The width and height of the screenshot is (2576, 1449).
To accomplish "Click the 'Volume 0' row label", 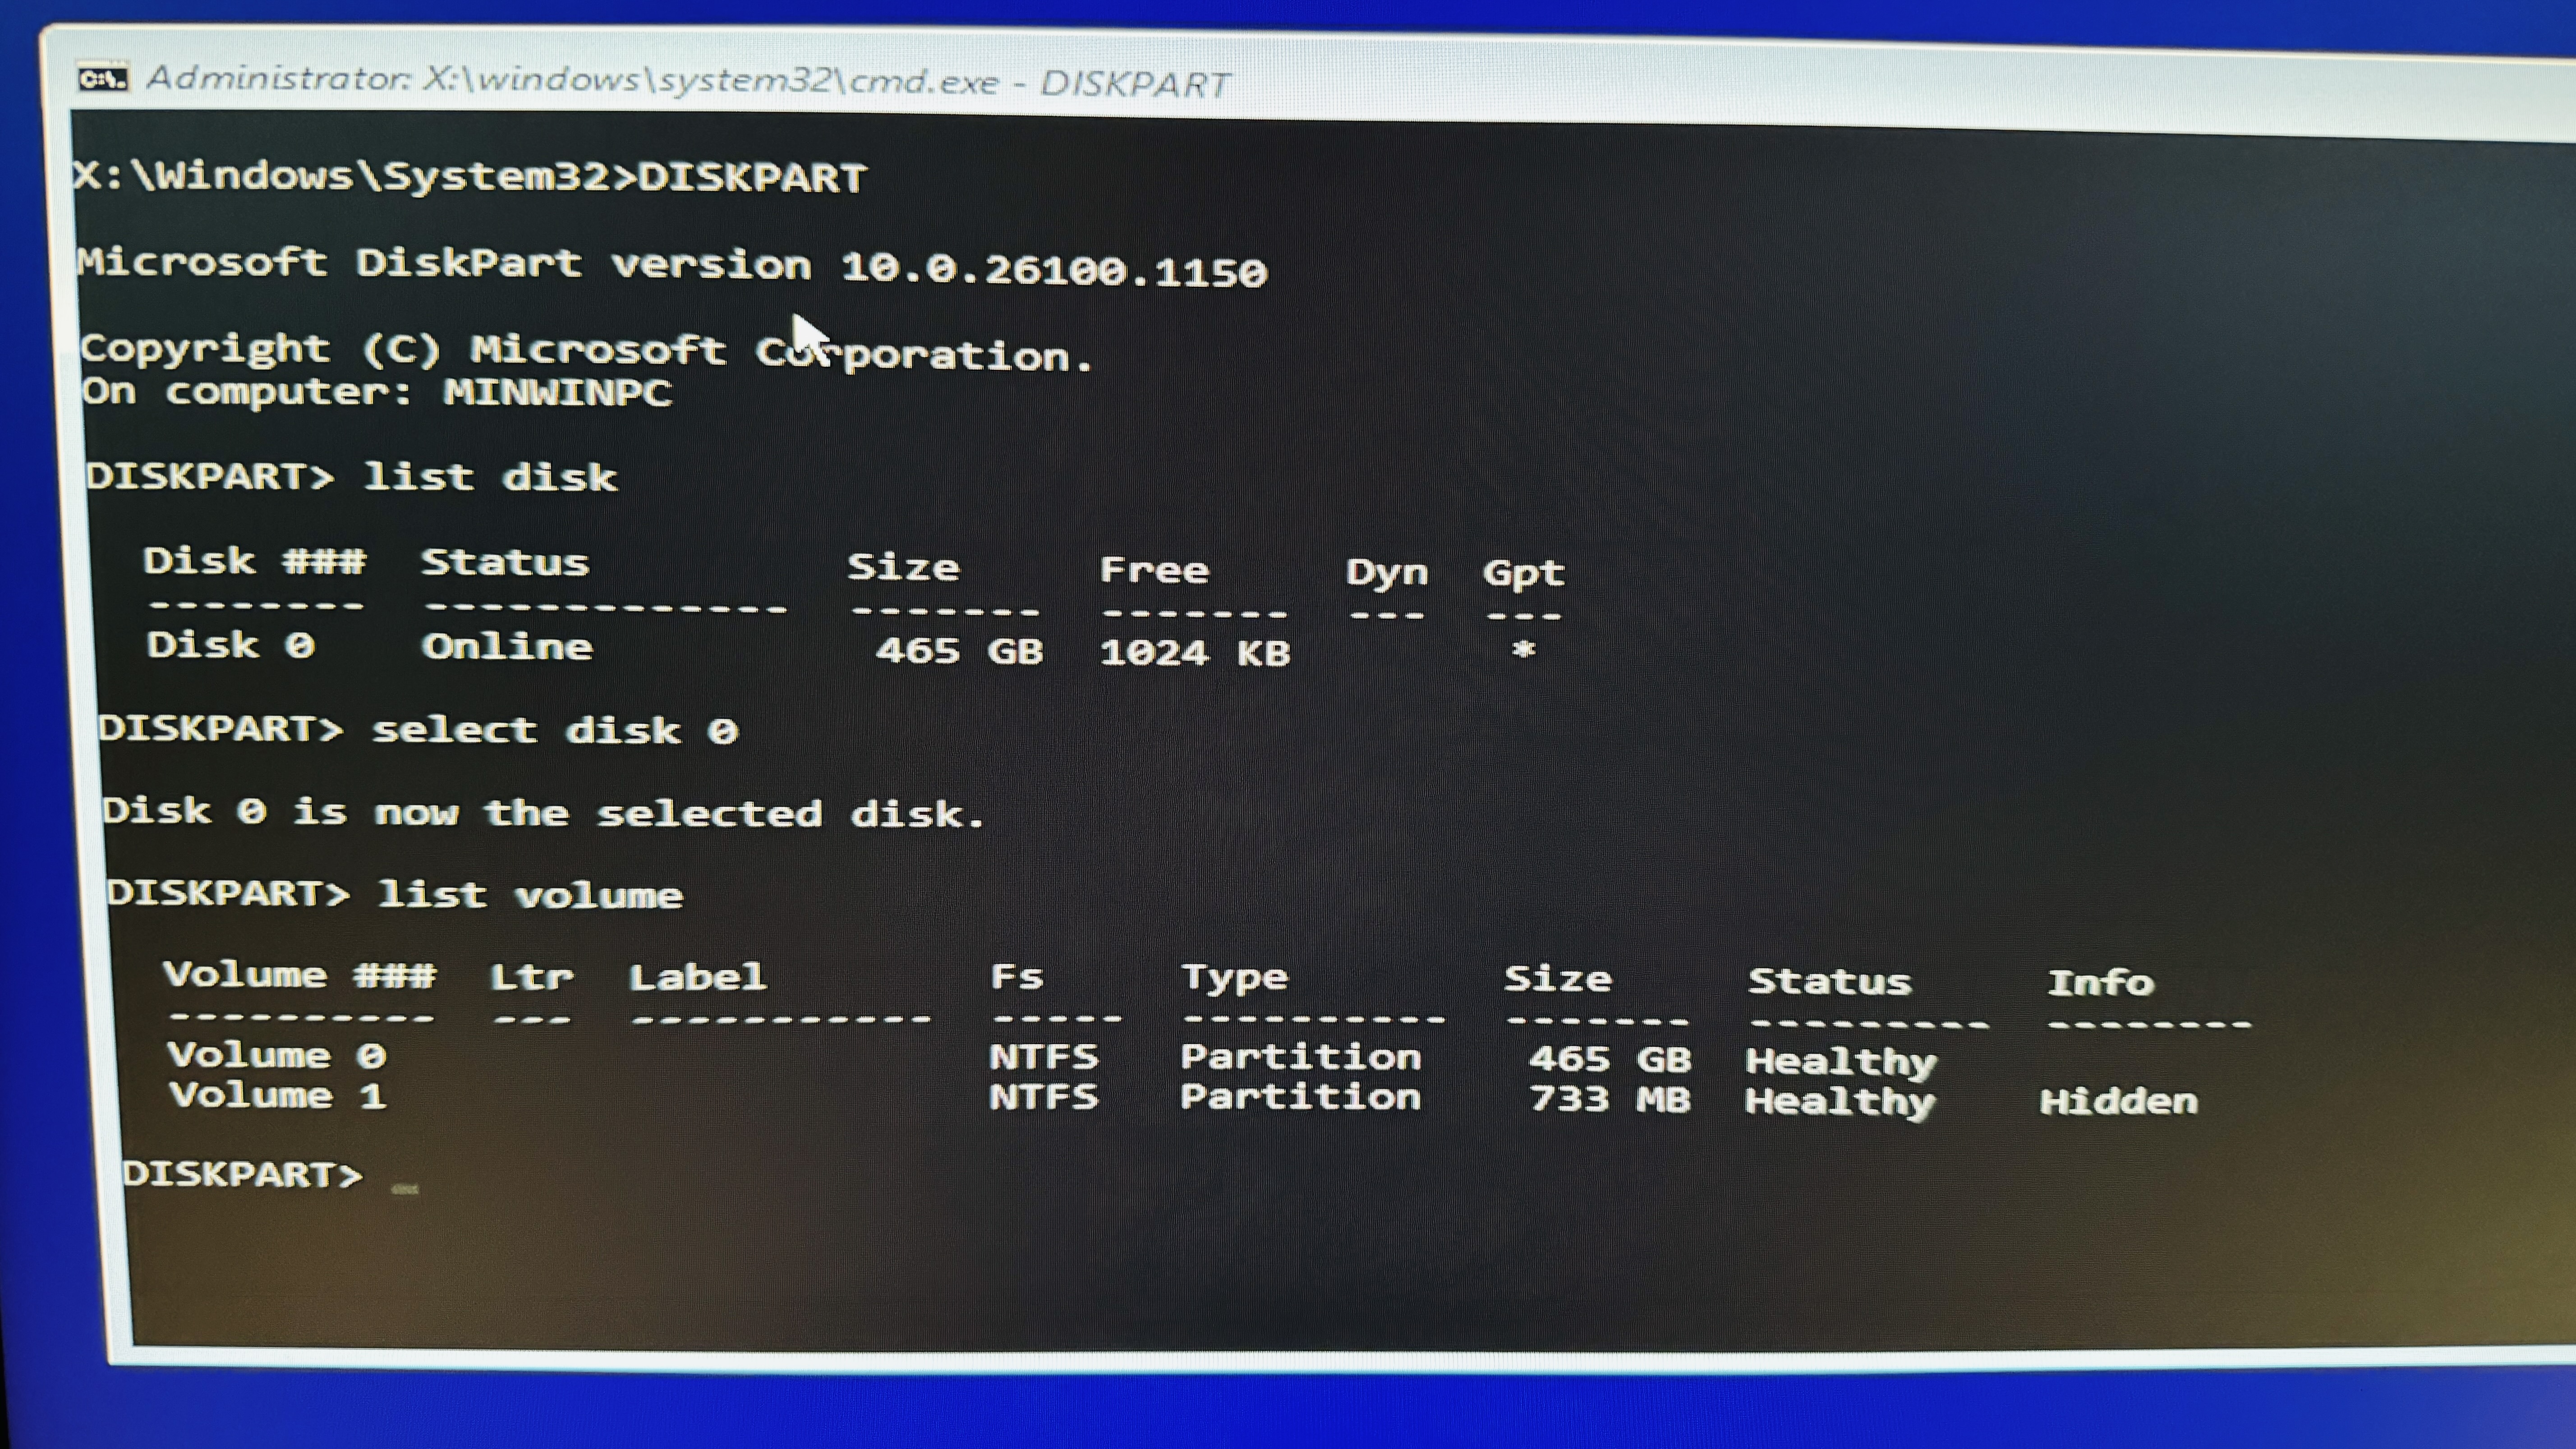I will (277, 1056).
